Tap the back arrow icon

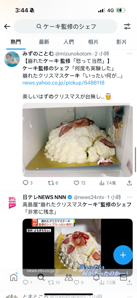tap(7, 26)
